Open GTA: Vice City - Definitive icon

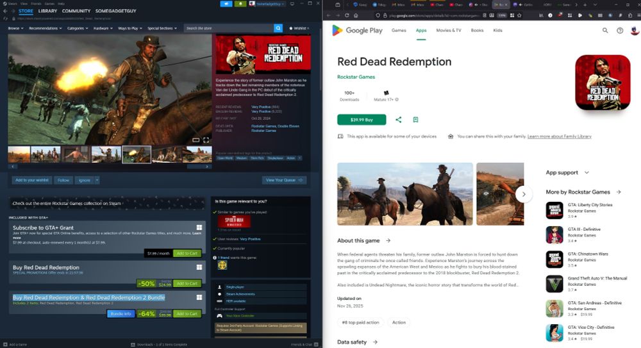coord(554,333)
